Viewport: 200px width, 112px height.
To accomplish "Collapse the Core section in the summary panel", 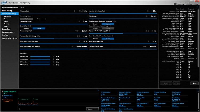I will 197,9.
